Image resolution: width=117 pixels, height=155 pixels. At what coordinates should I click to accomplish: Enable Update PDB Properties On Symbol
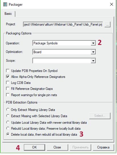click(x=8, y=71)
